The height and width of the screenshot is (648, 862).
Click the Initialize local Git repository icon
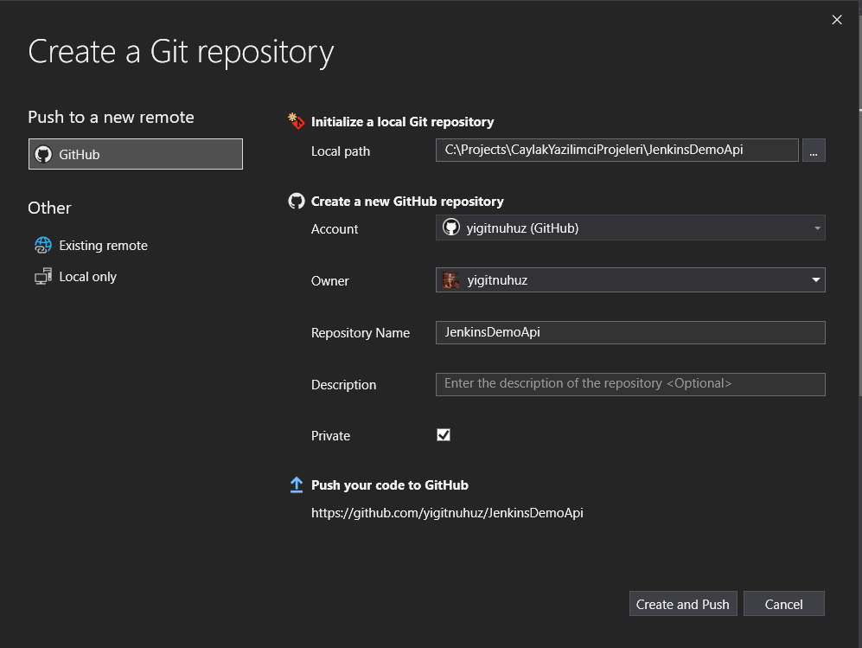(297, 121)
